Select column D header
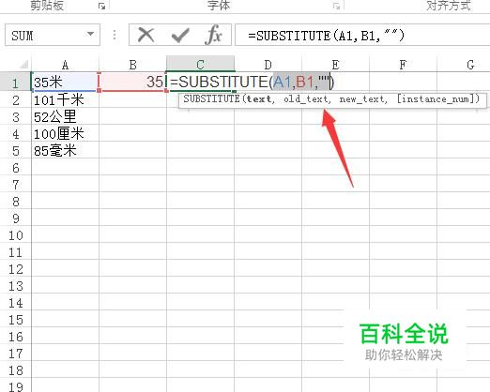Screen dimensions: 490x392 (x=268, y=65)
